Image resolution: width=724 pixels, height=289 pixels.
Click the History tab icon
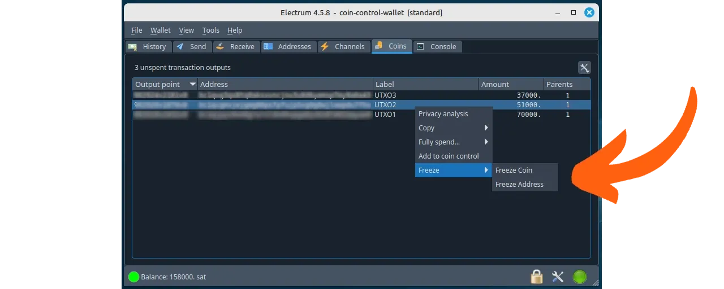(x=133, y=46)
